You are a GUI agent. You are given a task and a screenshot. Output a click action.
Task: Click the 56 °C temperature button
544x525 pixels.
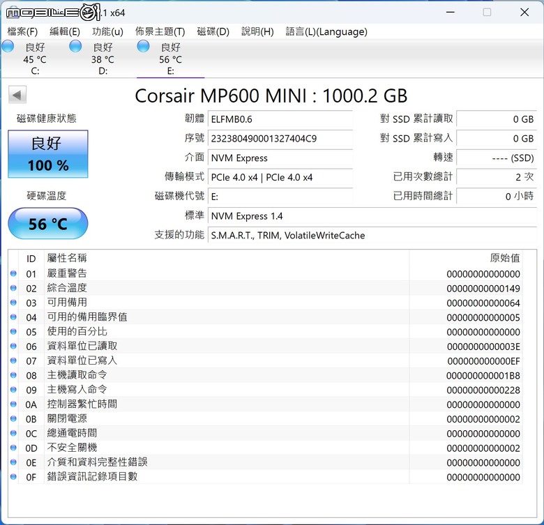tap(48, 224)
